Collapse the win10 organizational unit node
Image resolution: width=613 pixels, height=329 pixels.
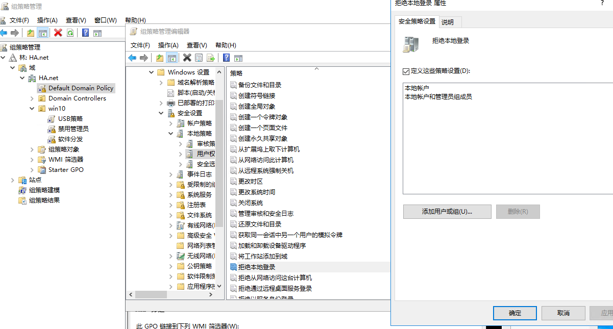coord(32,108)
